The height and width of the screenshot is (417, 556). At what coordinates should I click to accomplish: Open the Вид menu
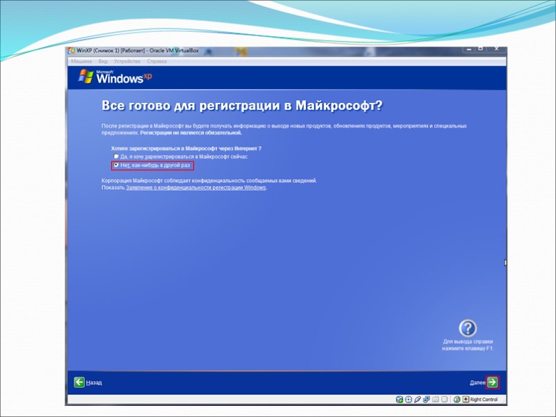tap(103, 61)
